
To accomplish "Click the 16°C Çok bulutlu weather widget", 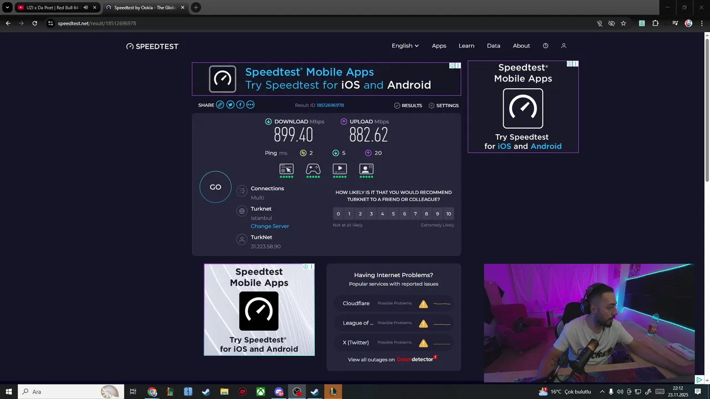I will pyautogui.click(x=565, y=392).
